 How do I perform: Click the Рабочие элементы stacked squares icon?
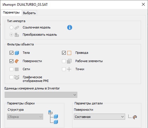tap(69, 61)
